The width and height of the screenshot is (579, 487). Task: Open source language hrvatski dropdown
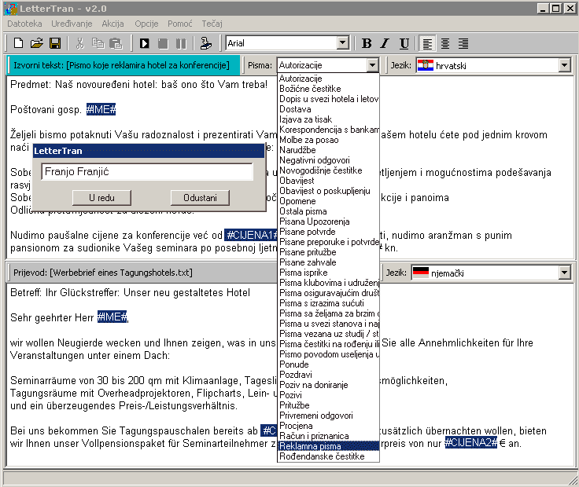click(x=564, y=66)
